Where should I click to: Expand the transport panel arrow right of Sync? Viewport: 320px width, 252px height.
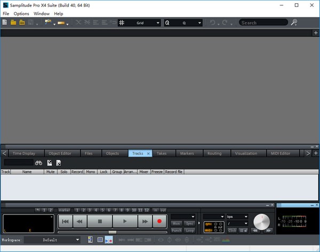click(x=199, y=223)
